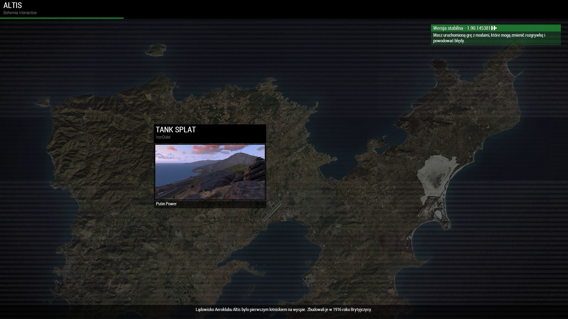Open the mission preview thumbnail image
568x319 pixels.
[210, 172]
